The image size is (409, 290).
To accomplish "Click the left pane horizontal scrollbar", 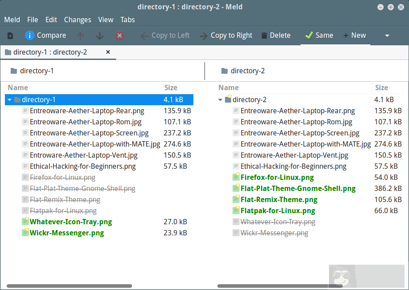I will (x=69, y=286).
